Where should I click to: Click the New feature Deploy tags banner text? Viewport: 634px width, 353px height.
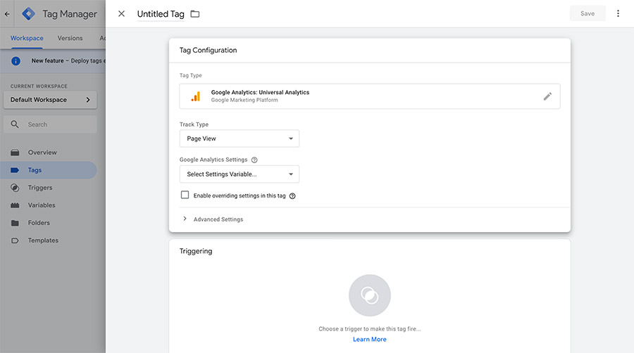pyautogui.click(x=68, y=61)
